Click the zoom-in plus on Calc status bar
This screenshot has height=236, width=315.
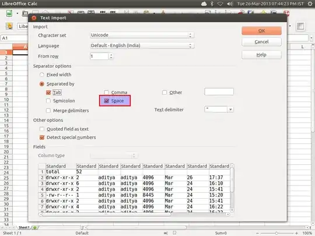pyautogui.click(x=297, y=233)
